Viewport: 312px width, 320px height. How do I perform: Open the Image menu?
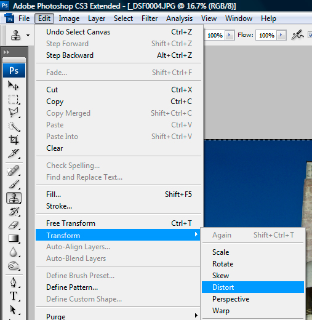69,18
